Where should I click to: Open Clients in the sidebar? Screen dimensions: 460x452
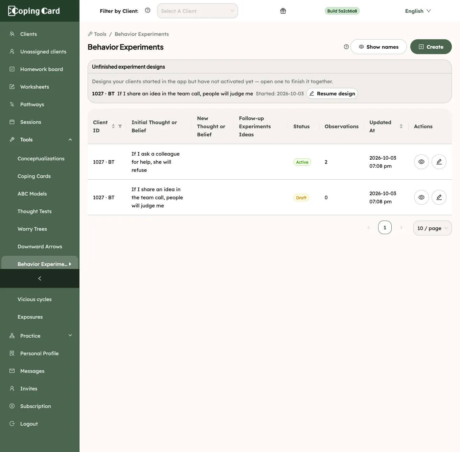point(40,34)
